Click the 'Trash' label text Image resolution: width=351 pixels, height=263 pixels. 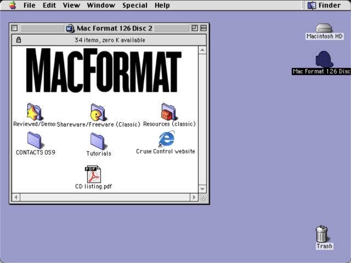[324, 246]
